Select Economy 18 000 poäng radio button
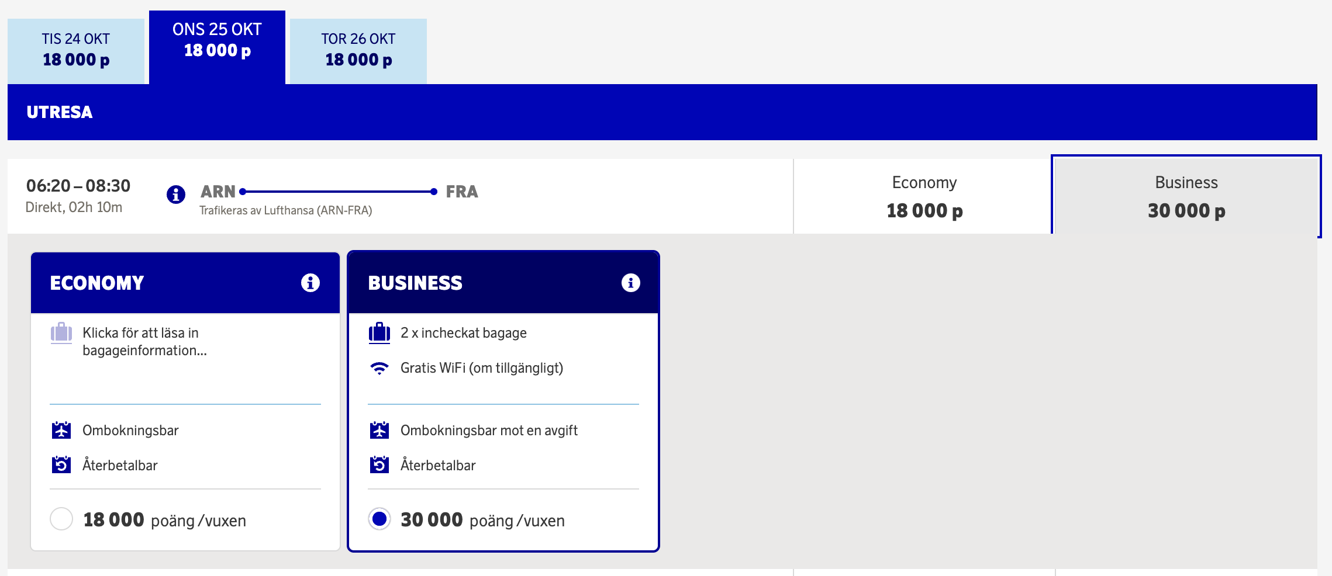 point(61,519)
